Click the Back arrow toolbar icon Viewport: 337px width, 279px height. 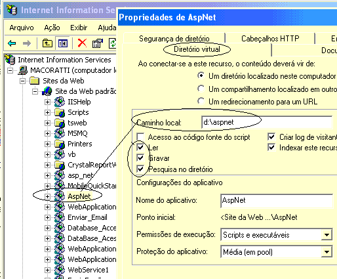12,43
